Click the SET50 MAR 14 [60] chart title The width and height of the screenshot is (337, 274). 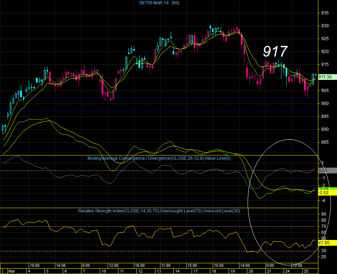coord(159,3)
